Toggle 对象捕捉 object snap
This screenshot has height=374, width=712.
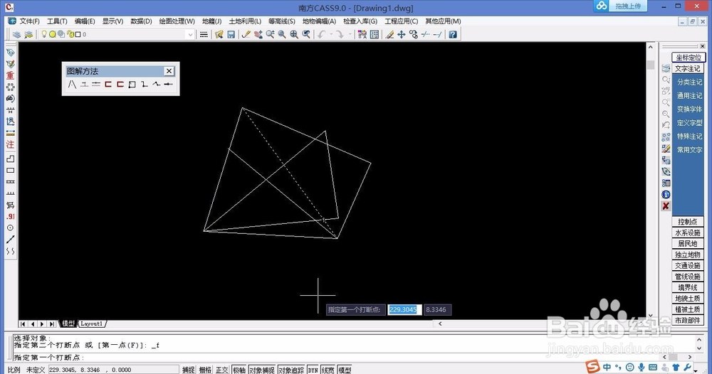tap(262, 370)
